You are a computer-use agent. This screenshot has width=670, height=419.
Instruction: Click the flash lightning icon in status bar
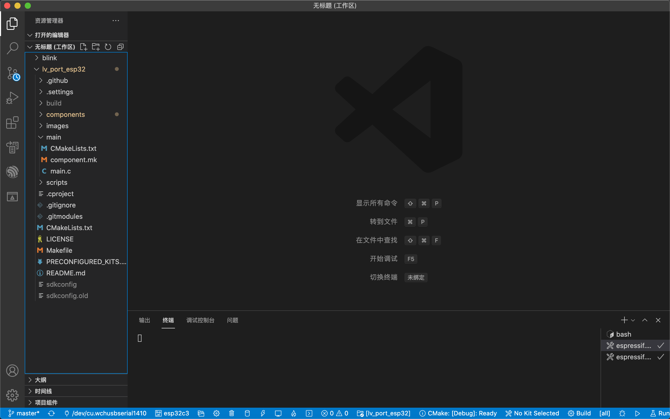tap(263, 413)
